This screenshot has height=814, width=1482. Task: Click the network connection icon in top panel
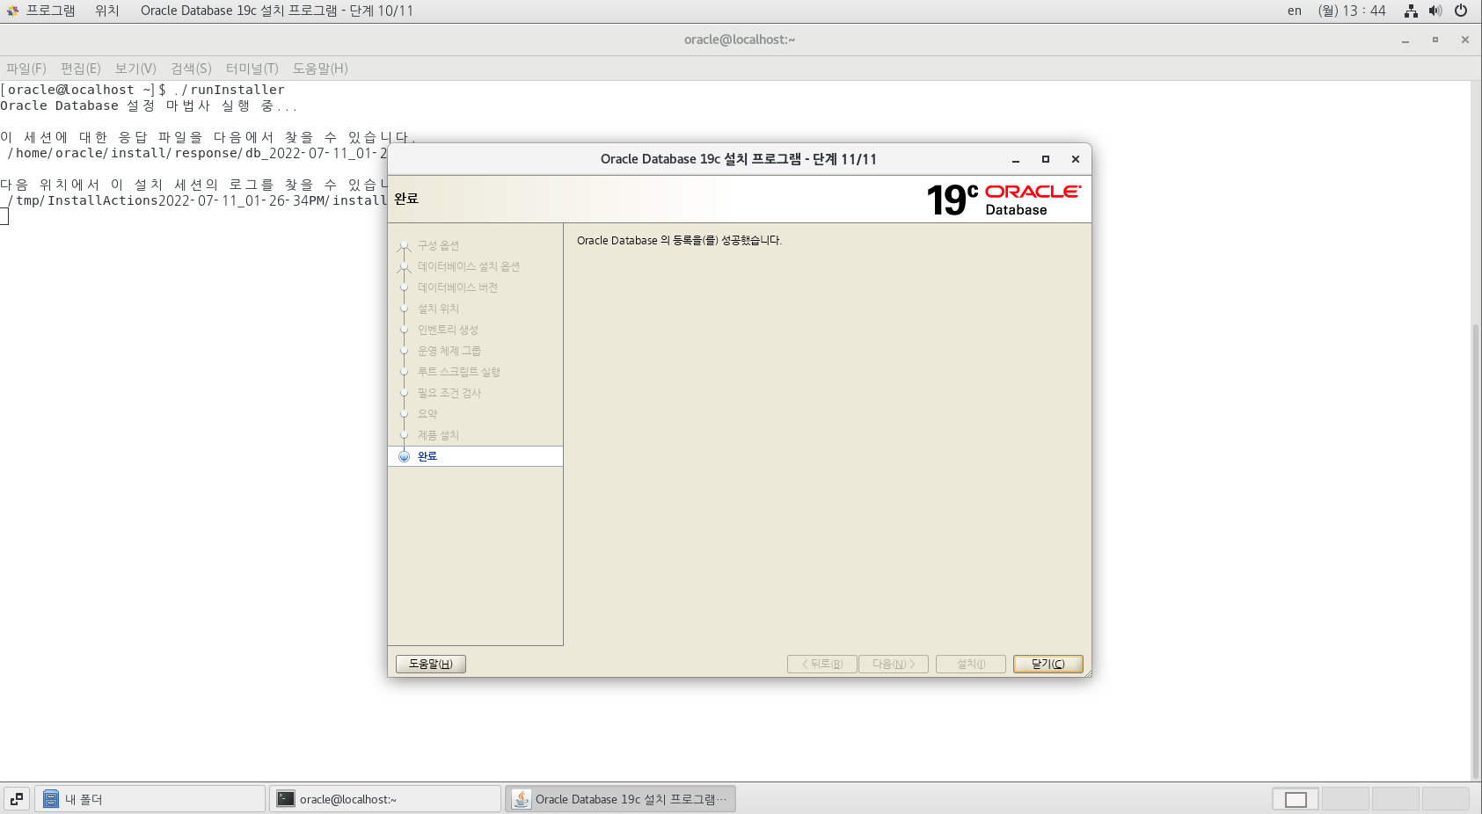[x=1411, y=11]
